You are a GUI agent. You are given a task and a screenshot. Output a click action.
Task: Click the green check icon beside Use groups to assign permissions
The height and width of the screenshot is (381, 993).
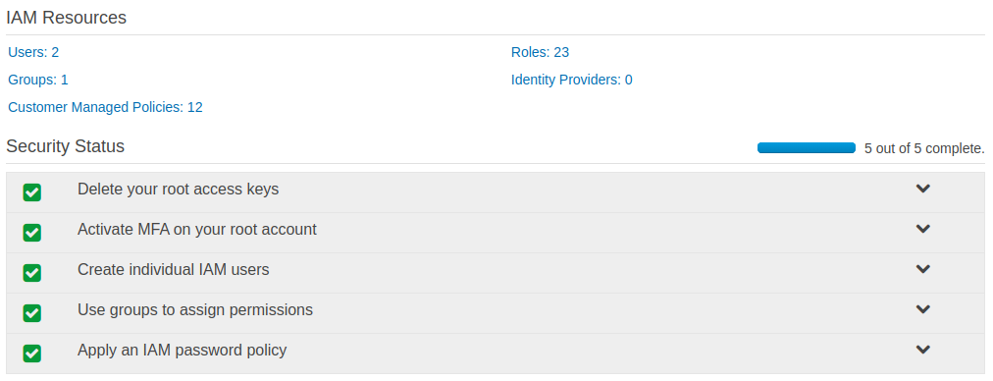coord(32,313)
